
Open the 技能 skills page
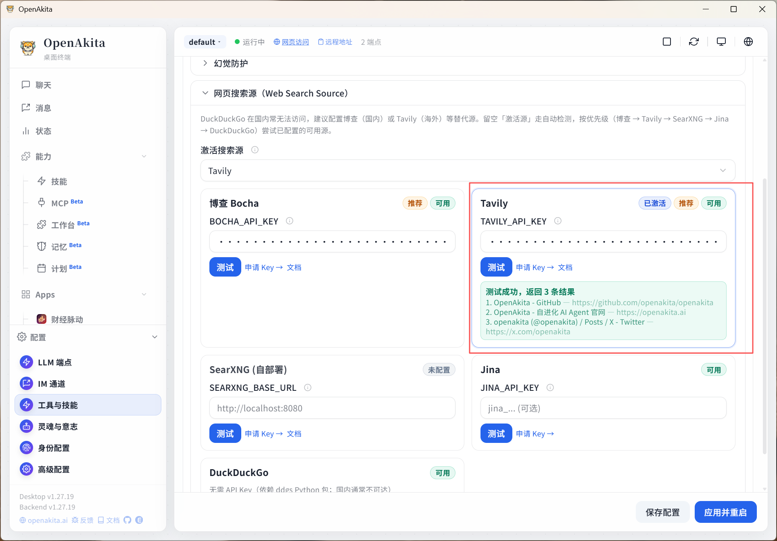59,181
